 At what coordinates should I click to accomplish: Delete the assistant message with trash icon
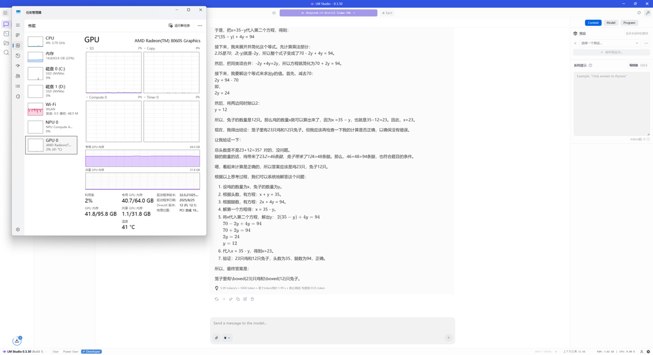pos(252,299)
